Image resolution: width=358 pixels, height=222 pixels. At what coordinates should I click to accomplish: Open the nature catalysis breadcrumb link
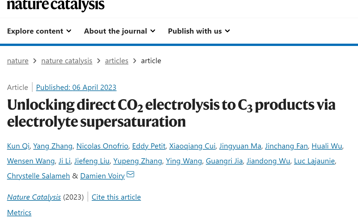point(67,61)
